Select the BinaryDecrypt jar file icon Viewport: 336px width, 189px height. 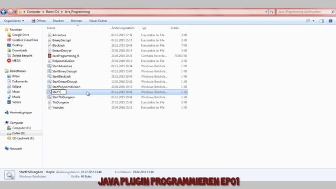pos(49,40)
